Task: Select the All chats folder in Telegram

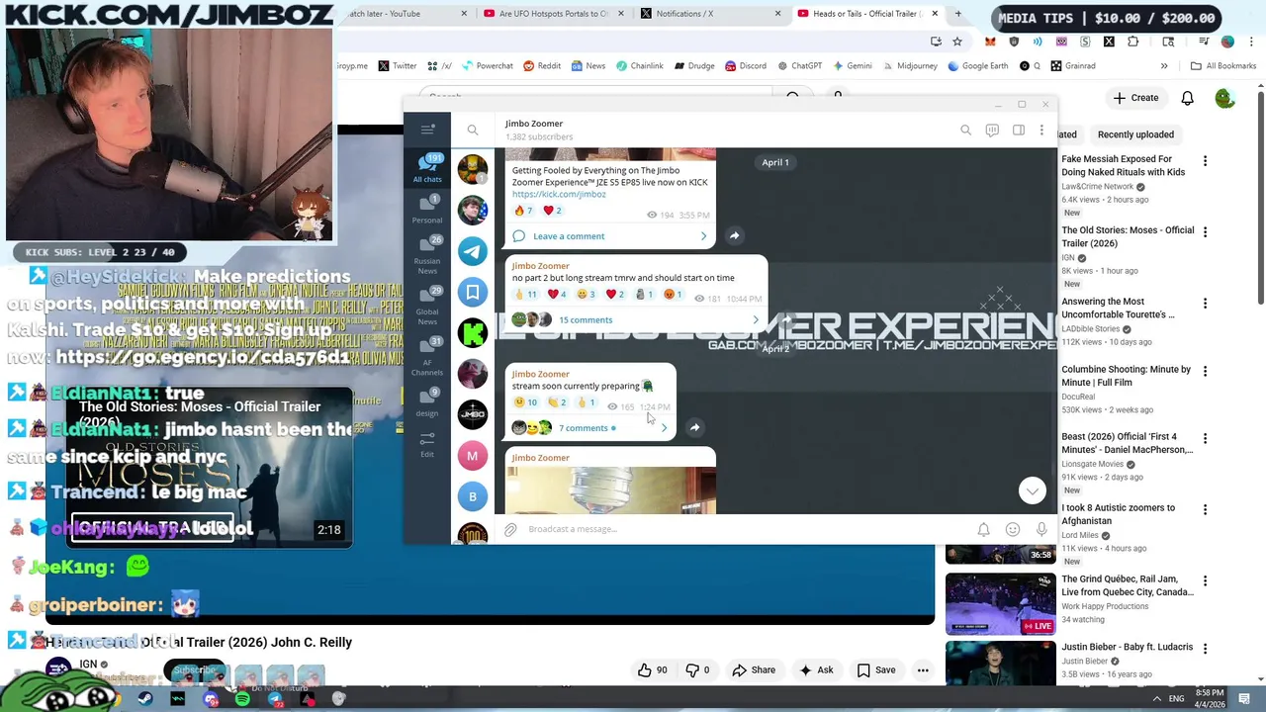Action: tap(427, 168)
